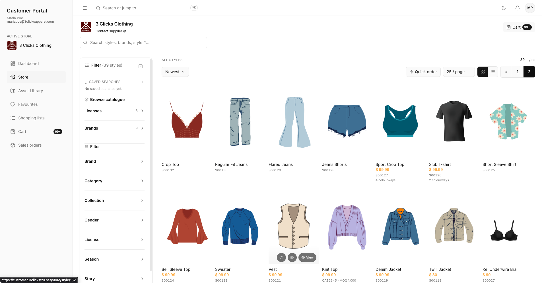The width and height of the screenshot is (542, 283).
Task: Expand the Collection filter
Action: point(114,200)
